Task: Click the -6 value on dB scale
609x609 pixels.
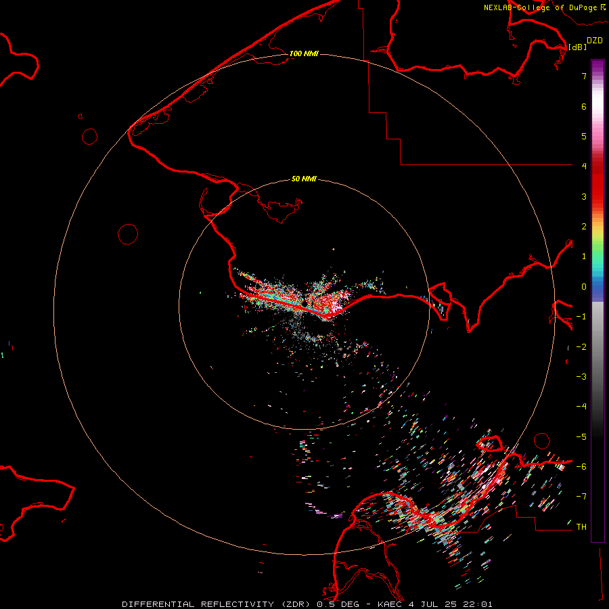Action: click(x=581, y=467)
